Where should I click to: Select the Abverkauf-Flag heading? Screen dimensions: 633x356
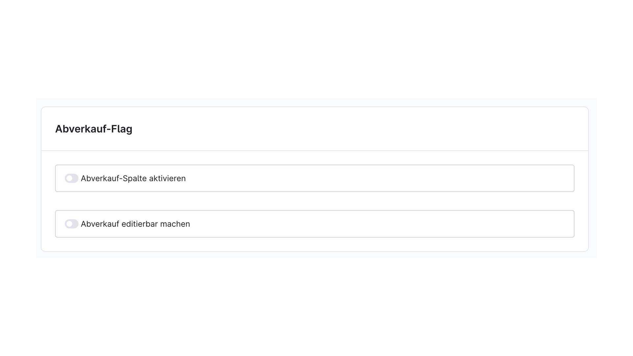point(94,129)
